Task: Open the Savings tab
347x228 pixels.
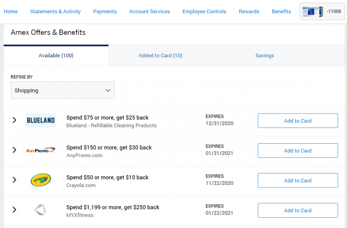Action: tap(265, 55)
